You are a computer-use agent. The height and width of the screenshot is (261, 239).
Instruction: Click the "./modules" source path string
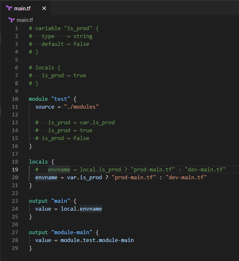point(81,107)
